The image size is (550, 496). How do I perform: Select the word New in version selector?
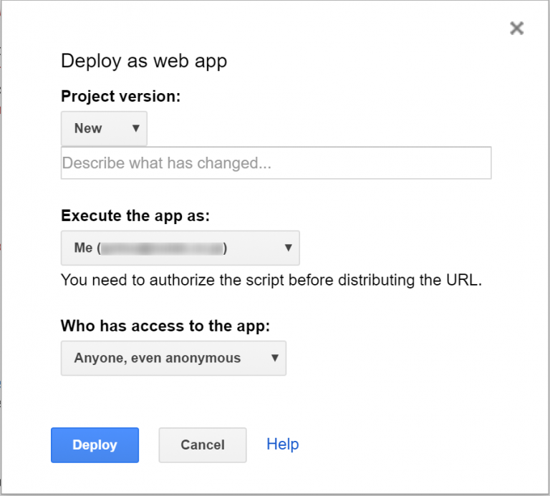(88, 128)
